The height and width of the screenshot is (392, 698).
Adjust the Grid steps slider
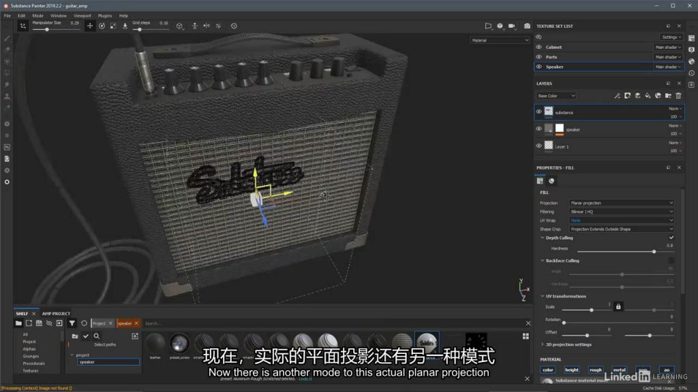pyautogui.click(x=151, y=30)
